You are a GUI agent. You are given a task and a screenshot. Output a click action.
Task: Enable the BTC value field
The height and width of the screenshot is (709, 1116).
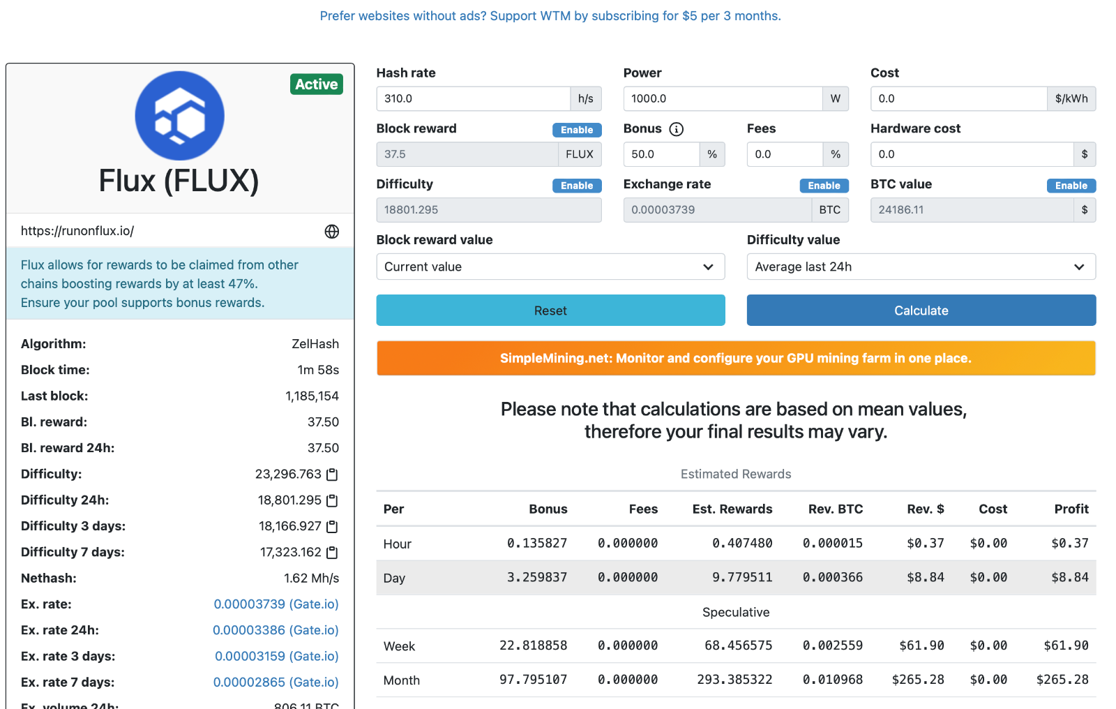(1071, 186)
